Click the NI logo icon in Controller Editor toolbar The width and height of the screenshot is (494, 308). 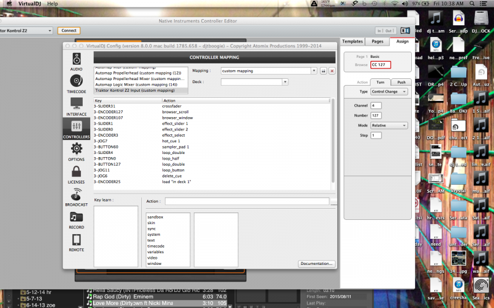pyautogui.click(x=405, y=30)
